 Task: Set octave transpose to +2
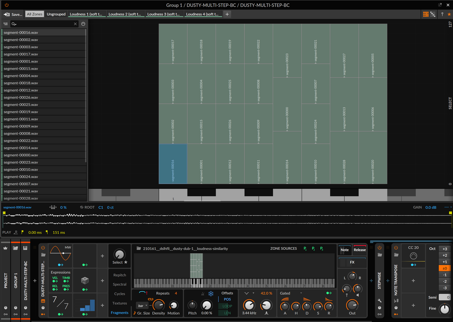[444, 255]
